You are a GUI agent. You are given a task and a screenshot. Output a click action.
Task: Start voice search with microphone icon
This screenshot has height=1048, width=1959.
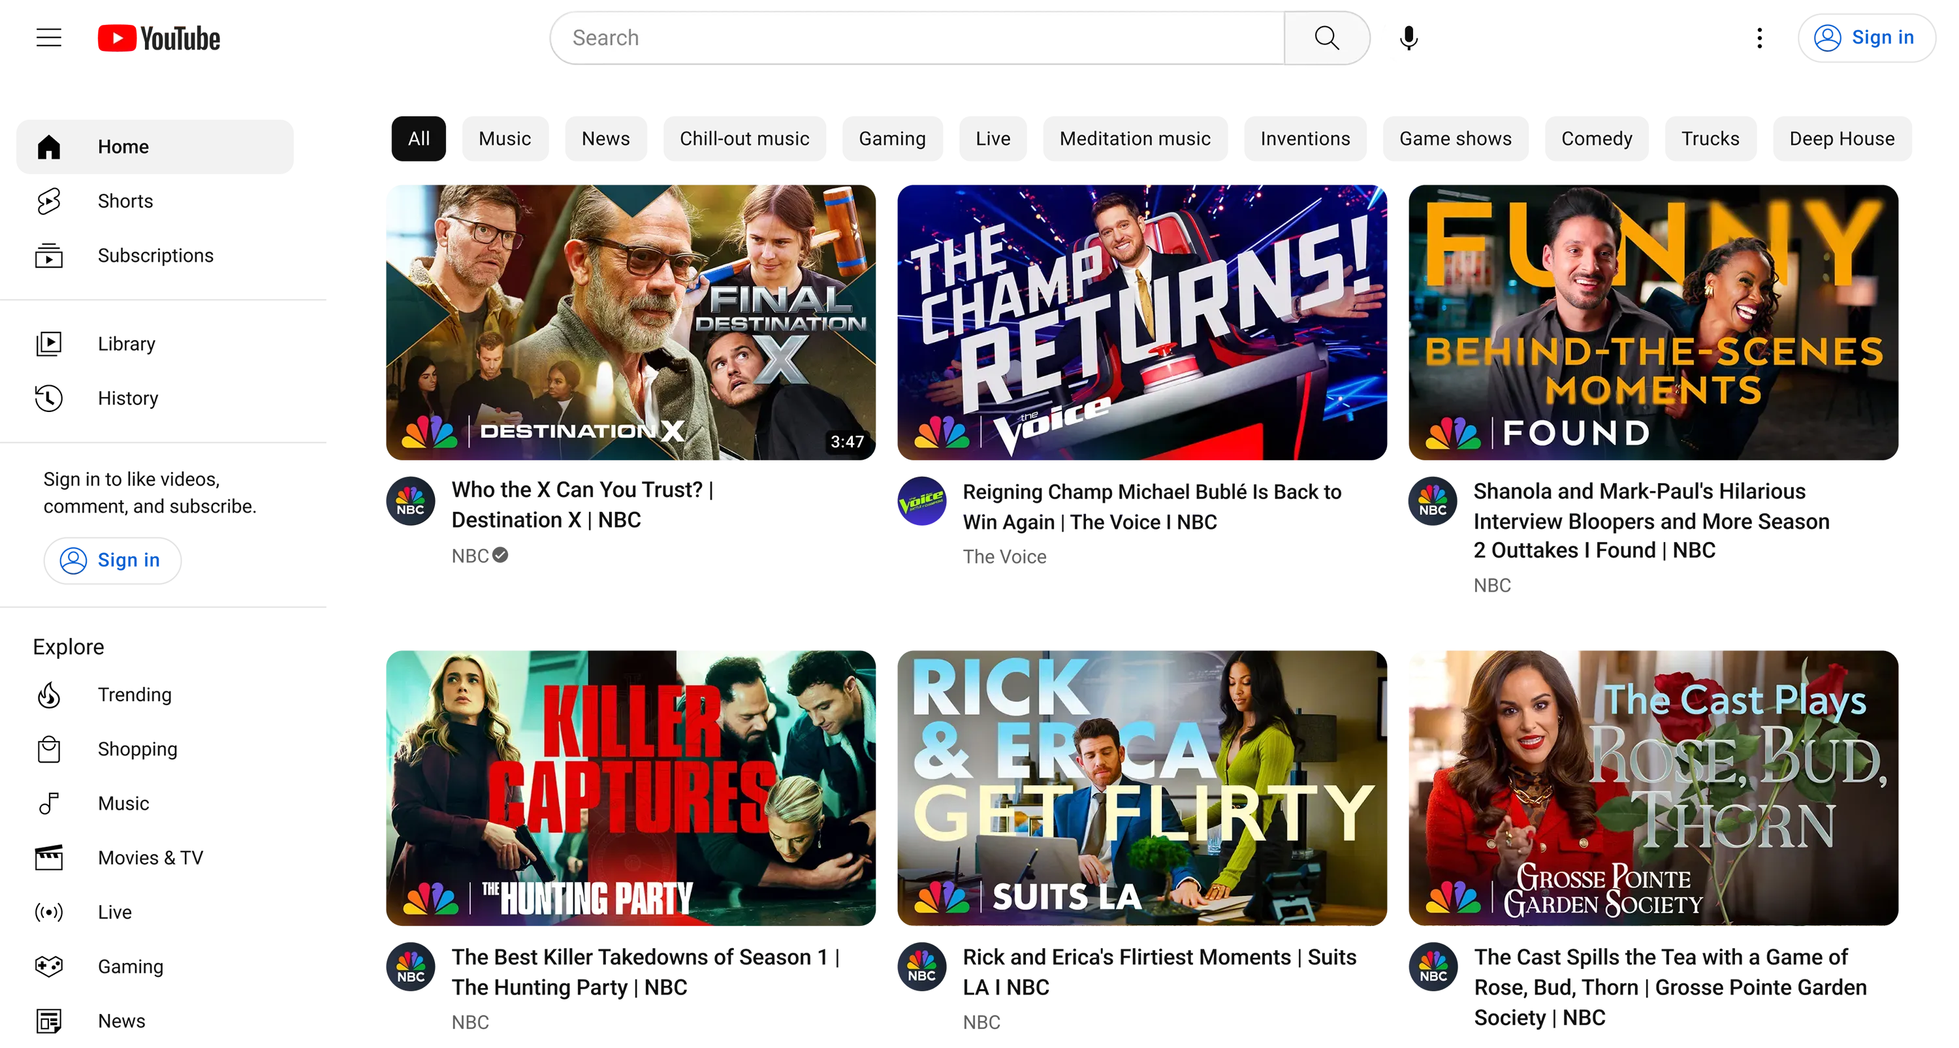click(1409, 38)
